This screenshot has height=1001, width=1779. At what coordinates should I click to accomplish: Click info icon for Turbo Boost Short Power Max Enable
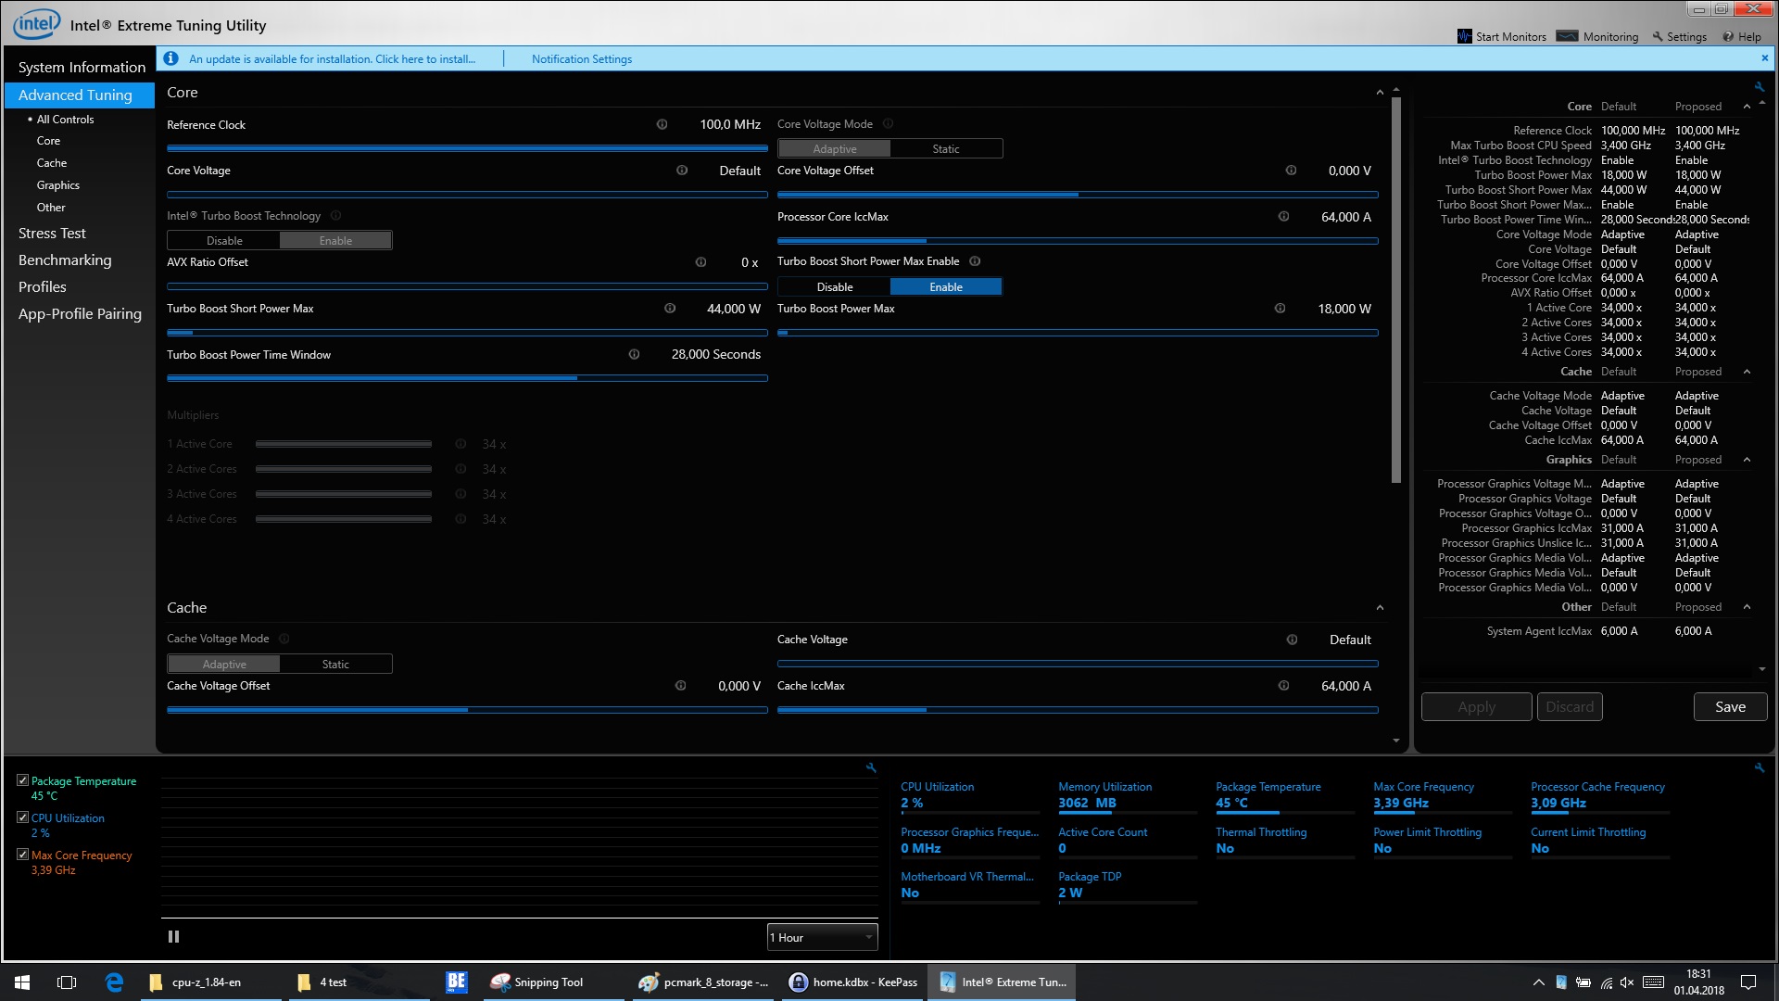click(975, 261)
